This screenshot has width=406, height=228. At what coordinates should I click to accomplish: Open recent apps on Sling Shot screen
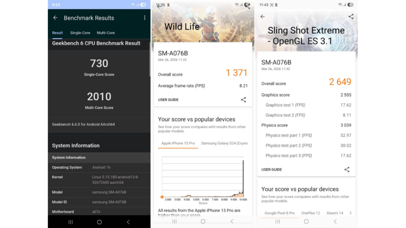point(278,222)
